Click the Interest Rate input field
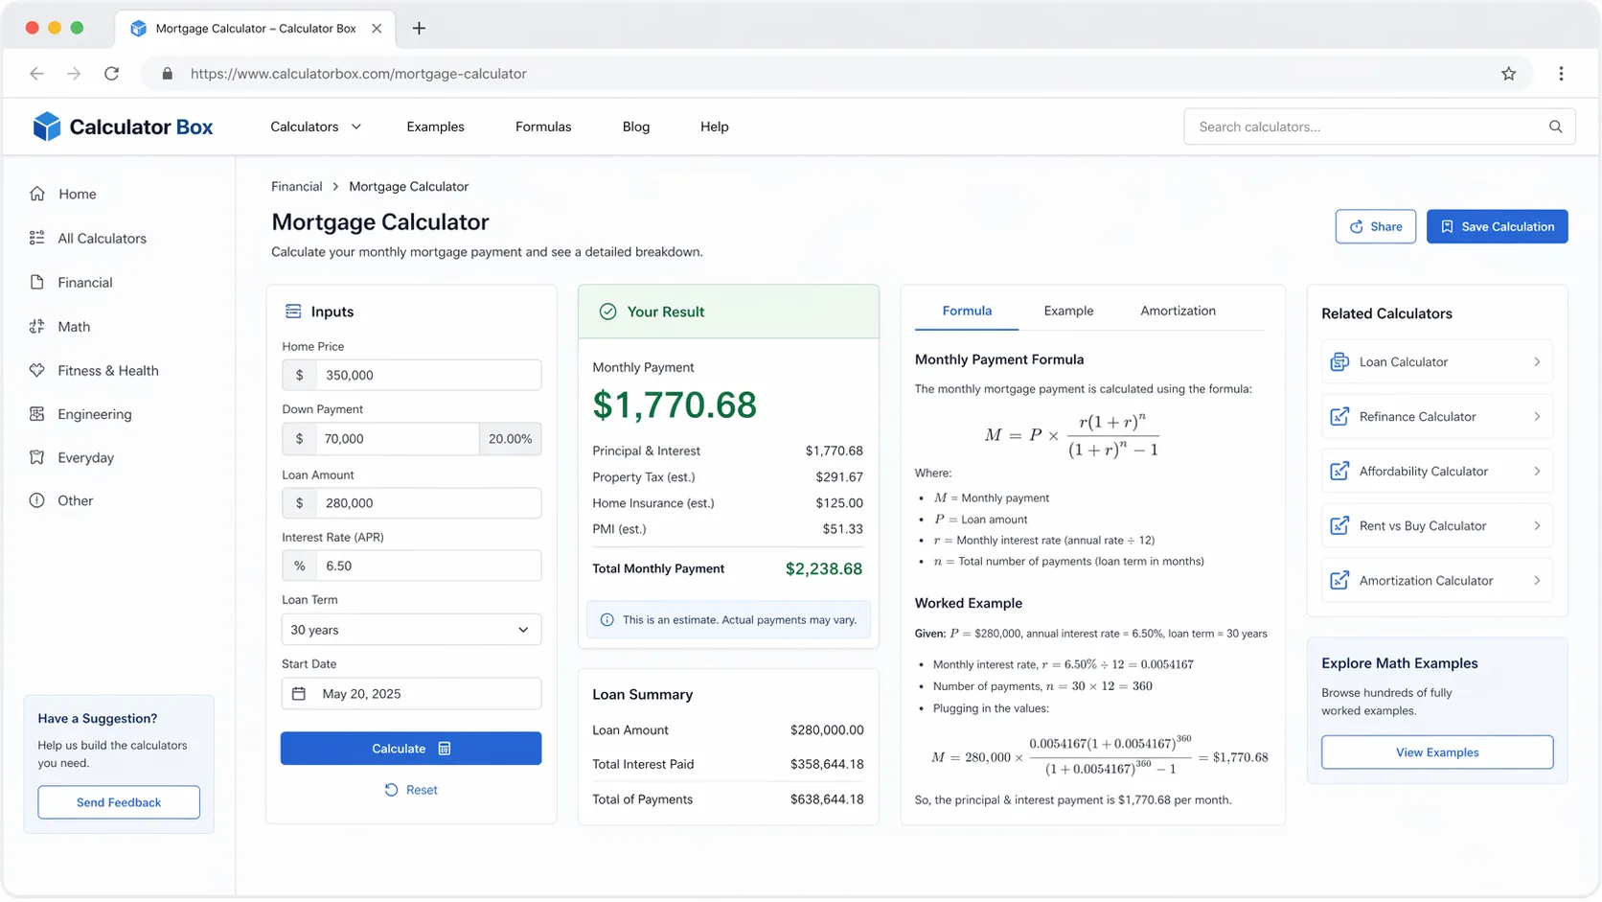Image resolution: width=1602 pixels, height=902 pixels. [x=428, y=567]
